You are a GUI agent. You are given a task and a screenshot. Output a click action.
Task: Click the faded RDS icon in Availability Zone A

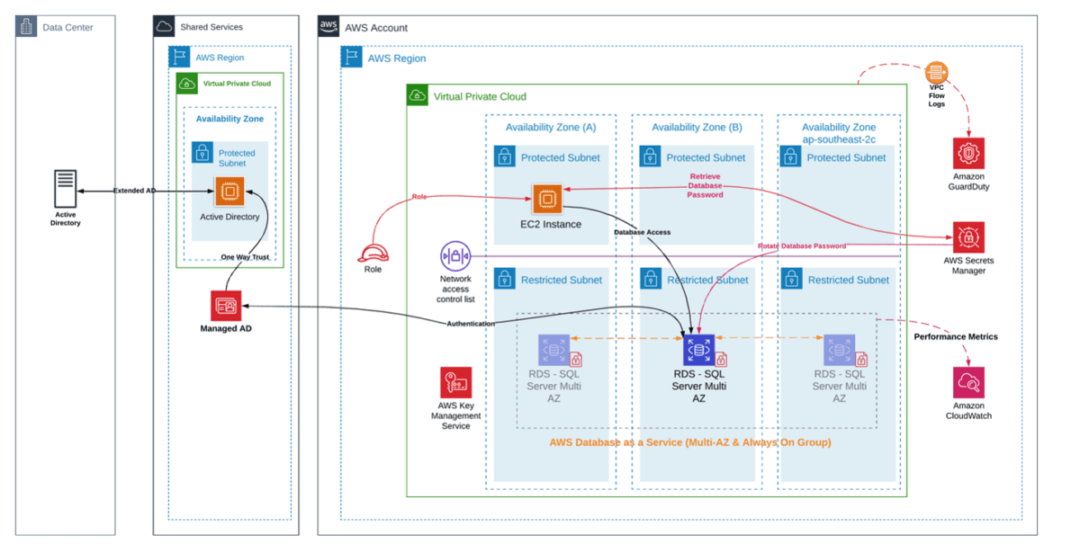[x=553, y=350]
